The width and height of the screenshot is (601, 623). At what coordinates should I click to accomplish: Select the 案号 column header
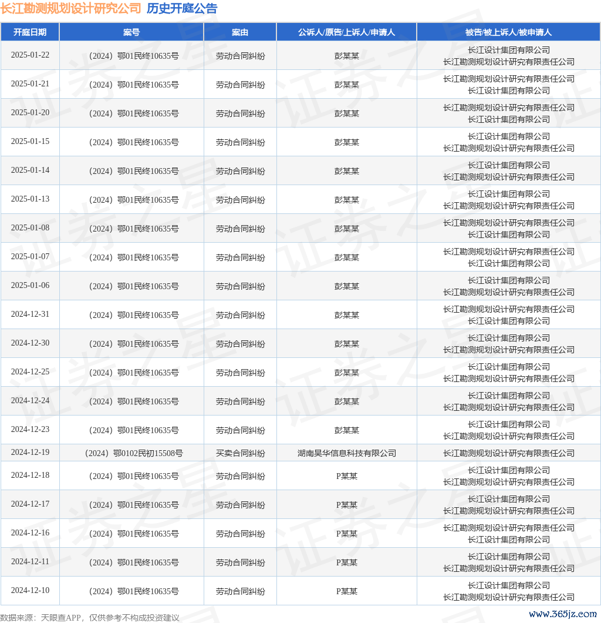(x=131, y=32)
